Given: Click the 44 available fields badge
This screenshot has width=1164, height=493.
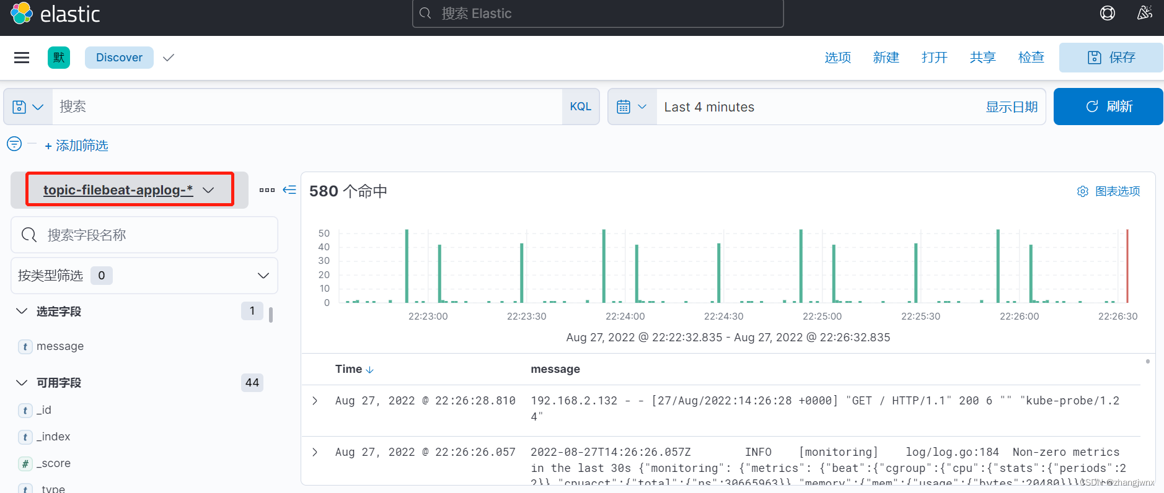Looking at the screenshot, I should 252,383.
